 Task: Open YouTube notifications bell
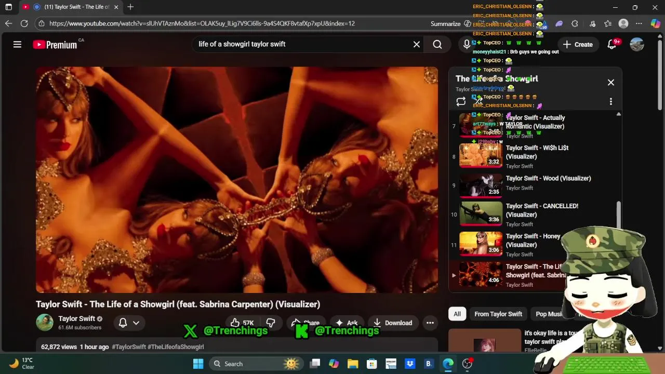(612, 44)
